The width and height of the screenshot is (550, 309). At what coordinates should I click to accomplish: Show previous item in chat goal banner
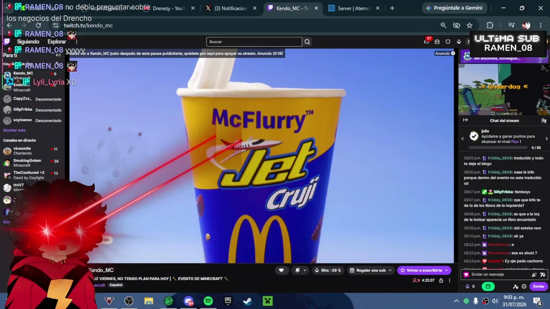pyautogui.click(x=462, y=139)
